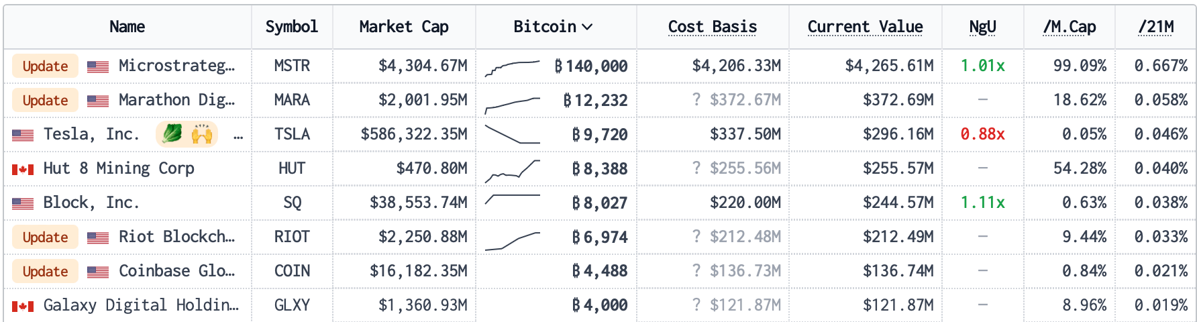Click the Hut 8 bitcoin sparkline chart
This screenshot has width=1197, height=322.
(x=512, y=170)
